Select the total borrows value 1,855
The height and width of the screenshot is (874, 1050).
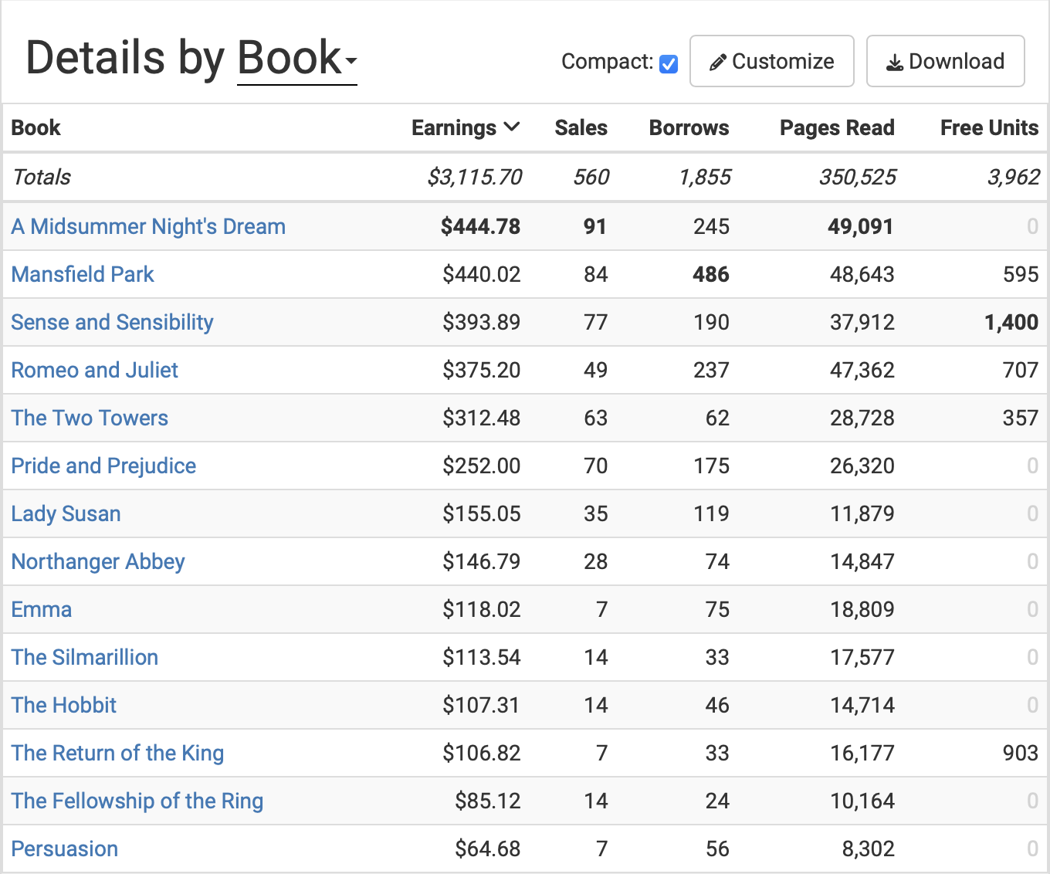(x=704, y=177)
